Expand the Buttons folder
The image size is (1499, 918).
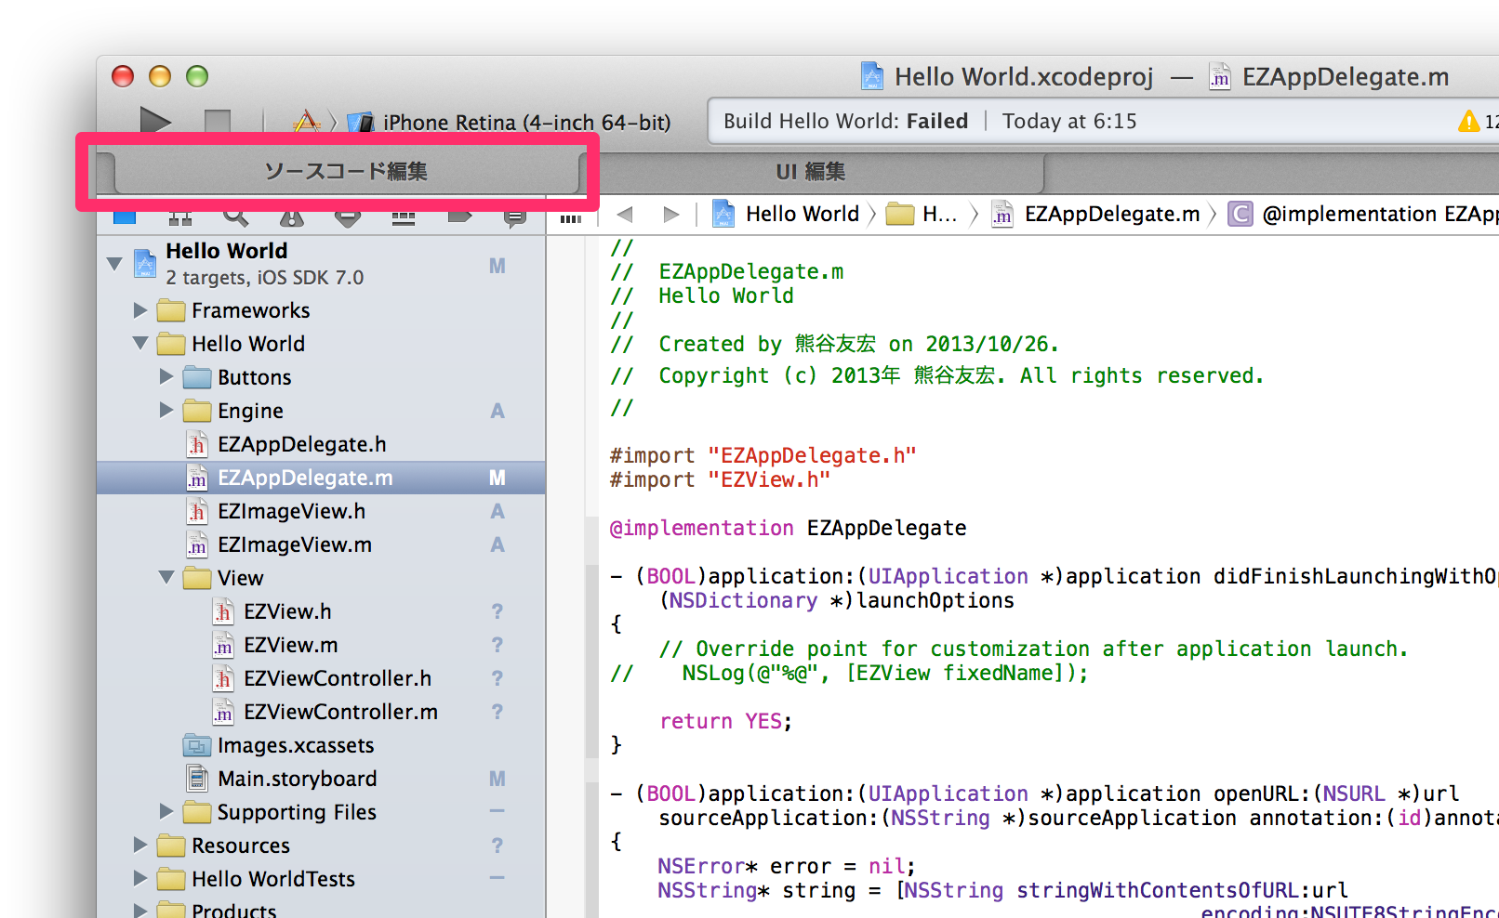(x=166, y=376)
